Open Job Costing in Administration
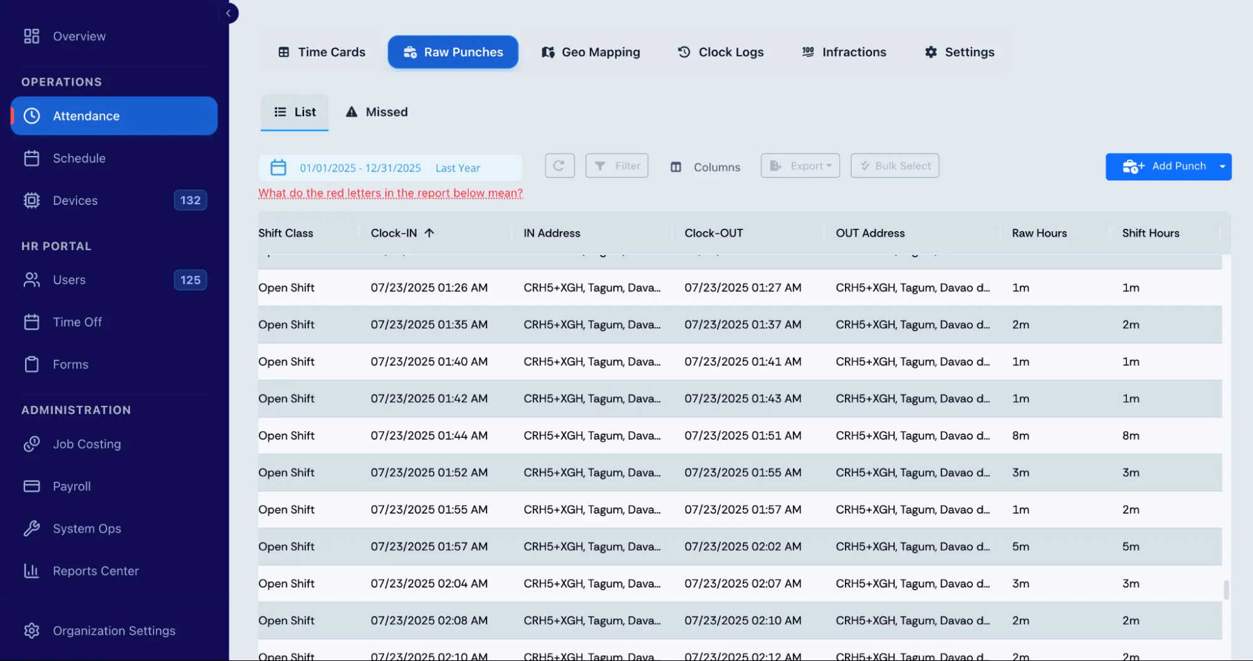Image resolution: width=1253 pixels, height=661 pixels. [x=87, y=444]
